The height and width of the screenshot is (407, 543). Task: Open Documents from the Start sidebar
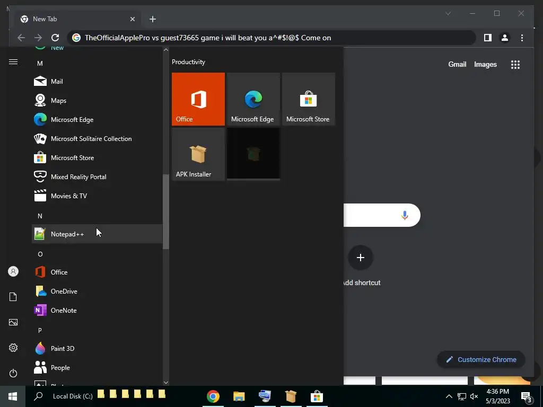pos(13,297)
